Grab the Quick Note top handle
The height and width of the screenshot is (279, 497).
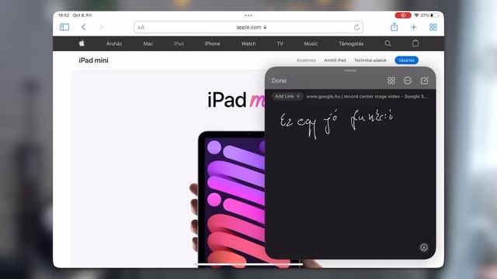click(350, 71)
